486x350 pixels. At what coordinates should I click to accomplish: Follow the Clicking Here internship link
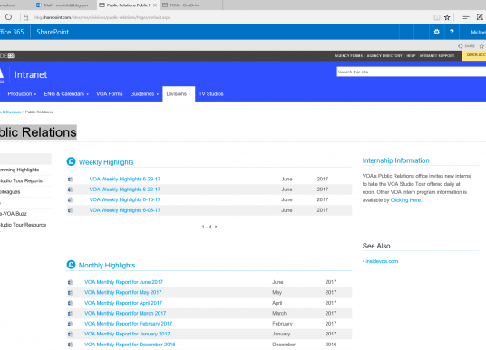tap(405, 200)
